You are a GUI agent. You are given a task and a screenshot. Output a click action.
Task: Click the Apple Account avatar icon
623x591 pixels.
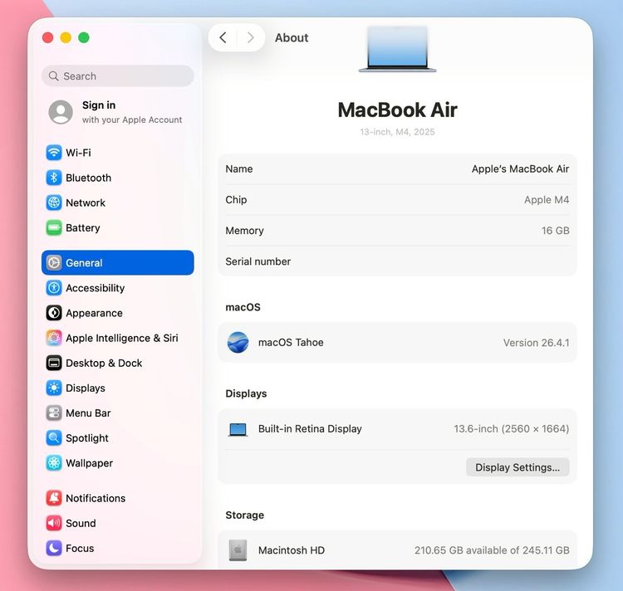pos(61,112)
